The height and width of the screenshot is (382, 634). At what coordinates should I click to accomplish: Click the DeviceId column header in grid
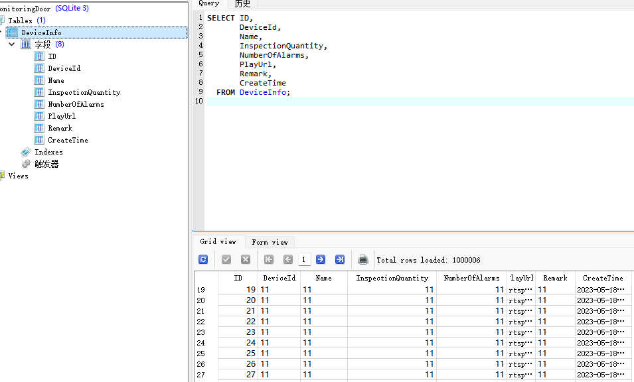pos(279,278)
